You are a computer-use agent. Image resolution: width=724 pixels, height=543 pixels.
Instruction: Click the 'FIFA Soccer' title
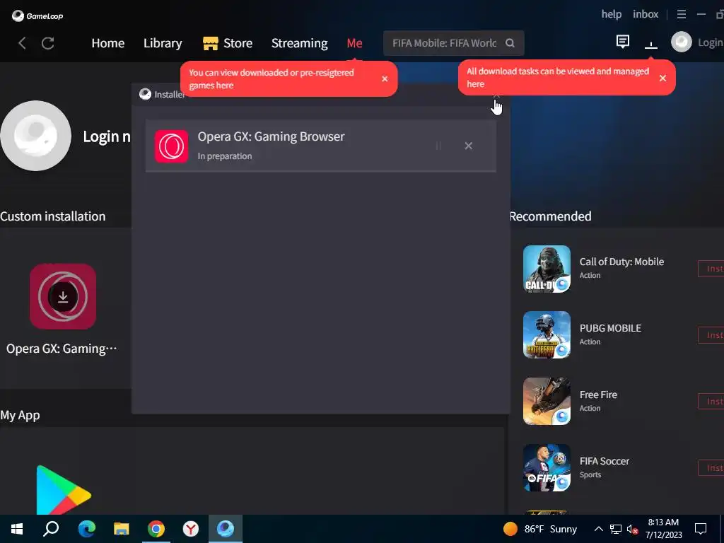[x=605, y=461]
